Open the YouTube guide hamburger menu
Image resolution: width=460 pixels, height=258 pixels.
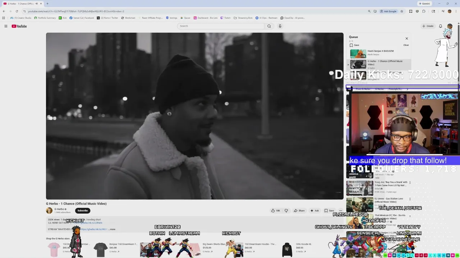click(6, 26)
